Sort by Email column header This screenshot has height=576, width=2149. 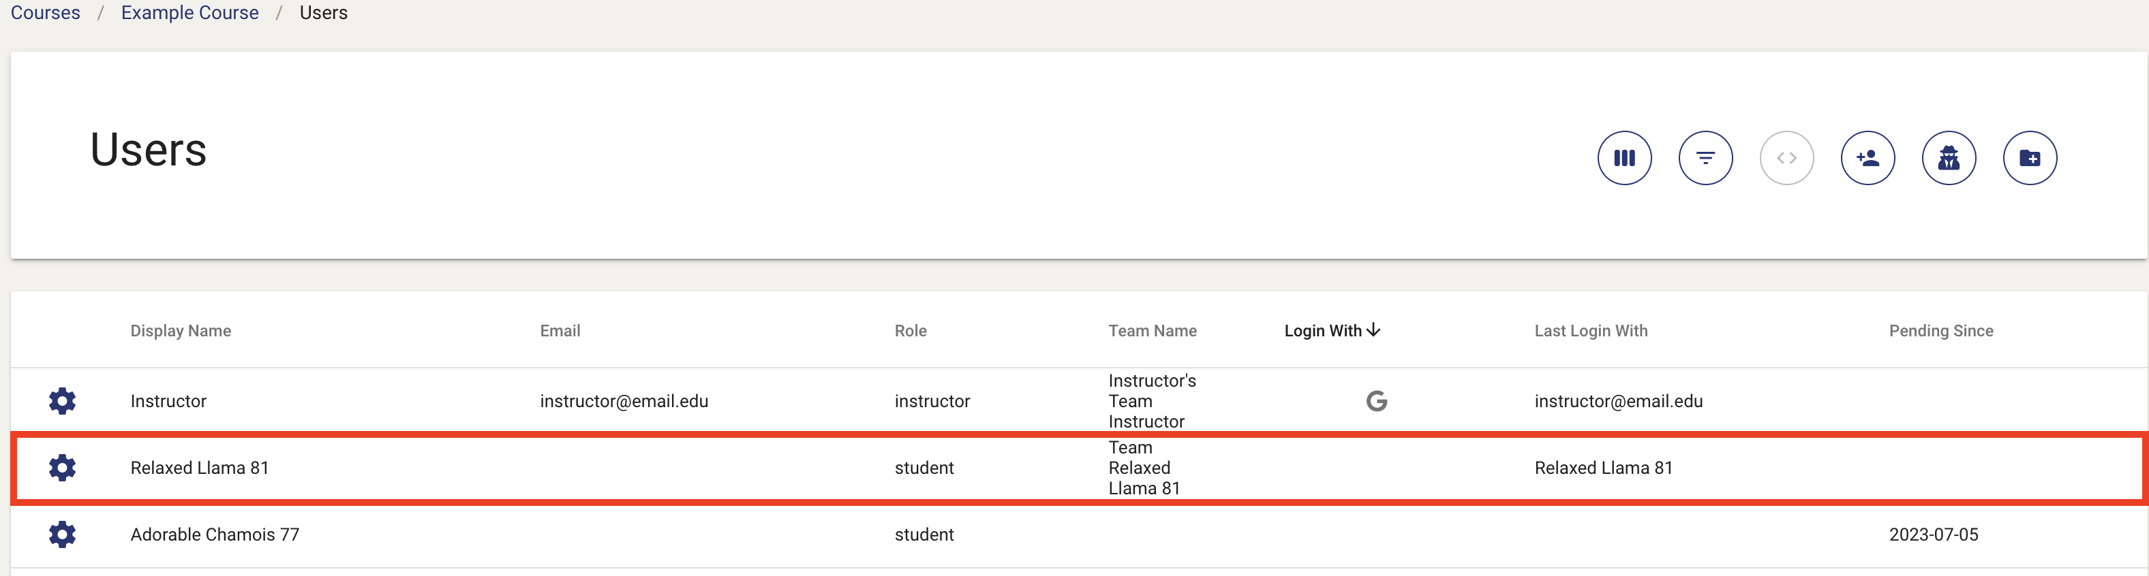pos(560,331)
